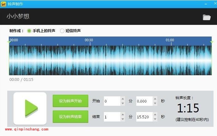
Task: Click the start minutes input field
Action: click(111, 101)
